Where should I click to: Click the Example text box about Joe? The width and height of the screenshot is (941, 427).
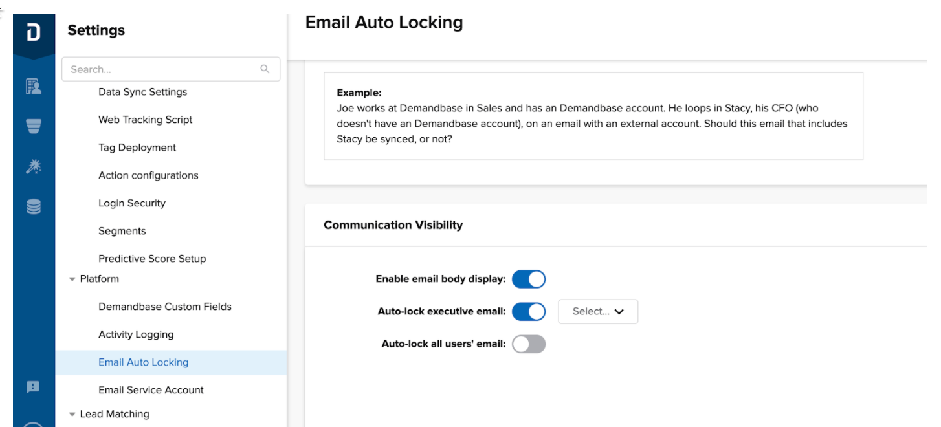(x=593, y=116)
